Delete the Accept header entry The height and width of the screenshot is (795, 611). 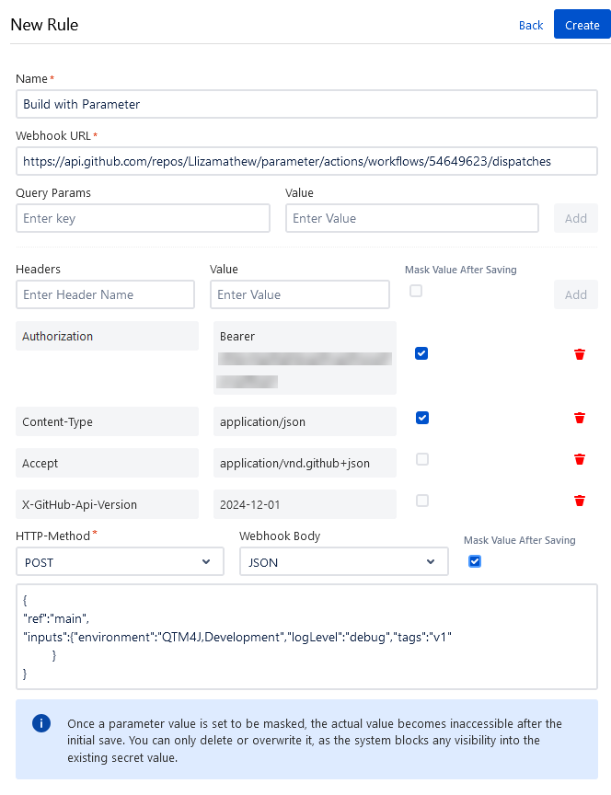tap(579, 459)
